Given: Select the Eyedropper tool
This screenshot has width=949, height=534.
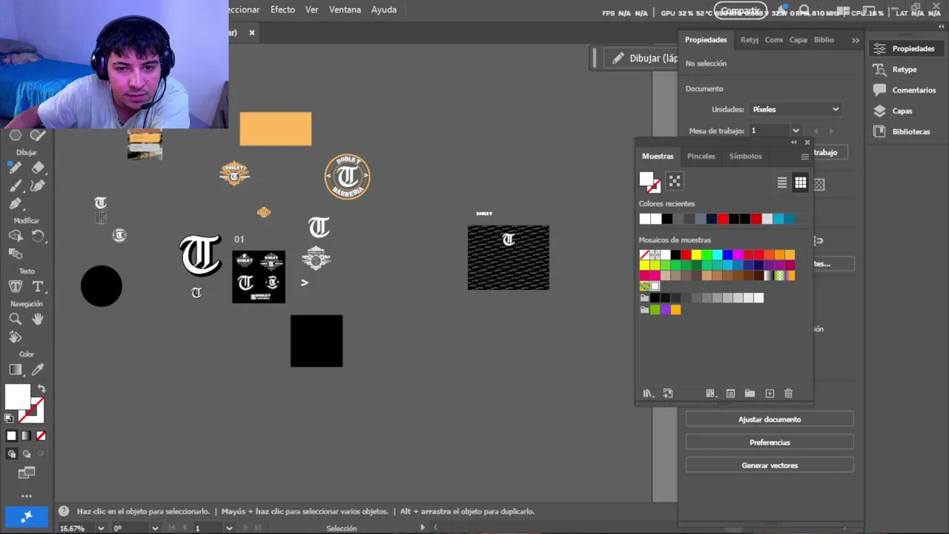Looking at the screenshot, I should coord(38,369).
